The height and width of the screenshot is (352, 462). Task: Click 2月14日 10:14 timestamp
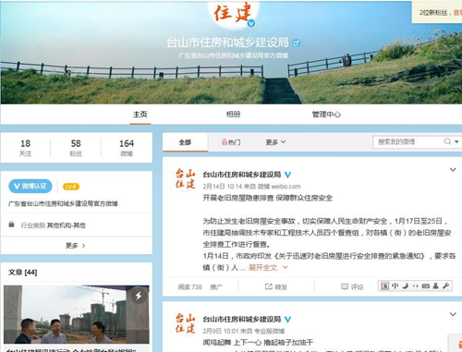tap(223, 187)
